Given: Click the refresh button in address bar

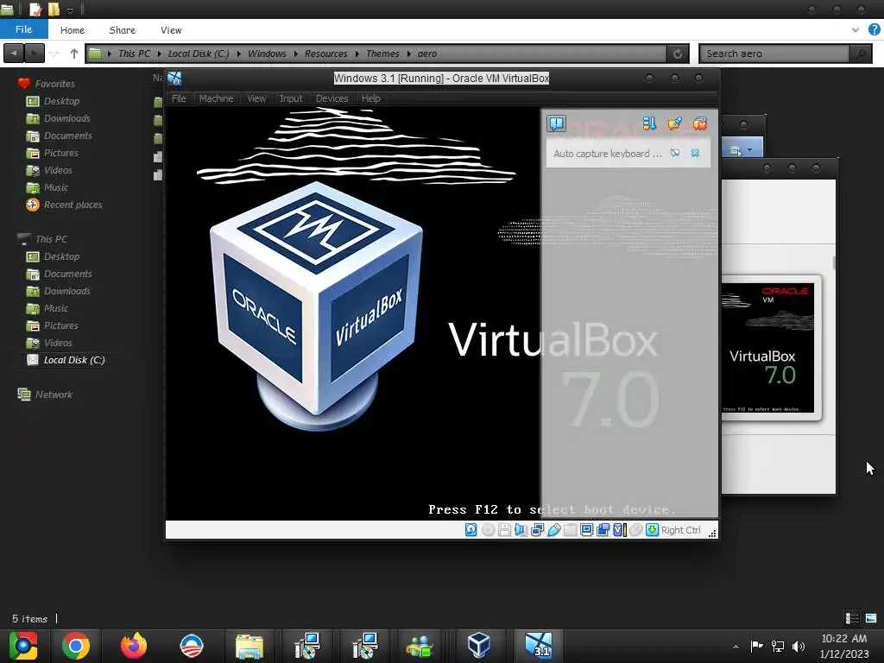Looking at the screenshot, I should click(678, 54).
